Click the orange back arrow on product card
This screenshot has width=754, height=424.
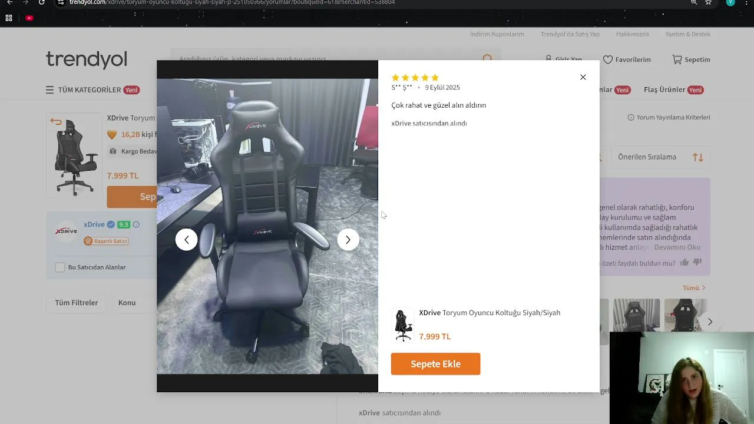pyautogui.click(x=56, y=122)
